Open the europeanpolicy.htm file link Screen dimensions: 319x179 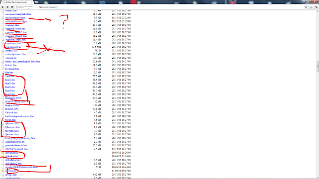(15, 18)
